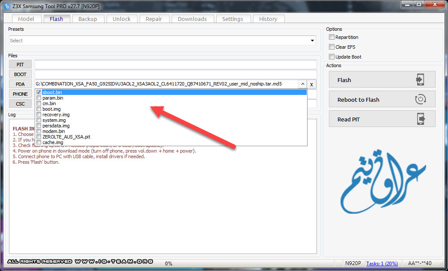The image size is (448, 271).
Task: Open the Presets Select dropdown
Action: pyautogui.click(x=162, y=41)
